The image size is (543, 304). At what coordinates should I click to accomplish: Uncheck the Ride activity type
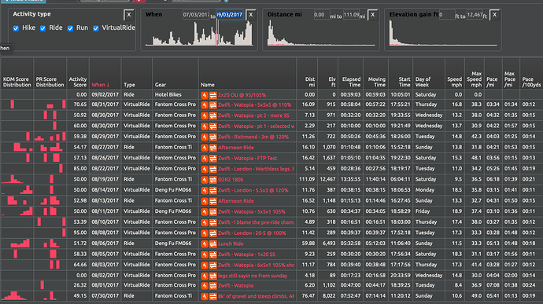pos(42,28)
